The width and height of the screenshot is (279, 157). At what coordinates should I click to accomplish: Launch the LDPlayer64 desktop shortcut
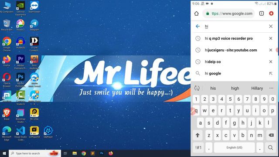click(34, 132)
